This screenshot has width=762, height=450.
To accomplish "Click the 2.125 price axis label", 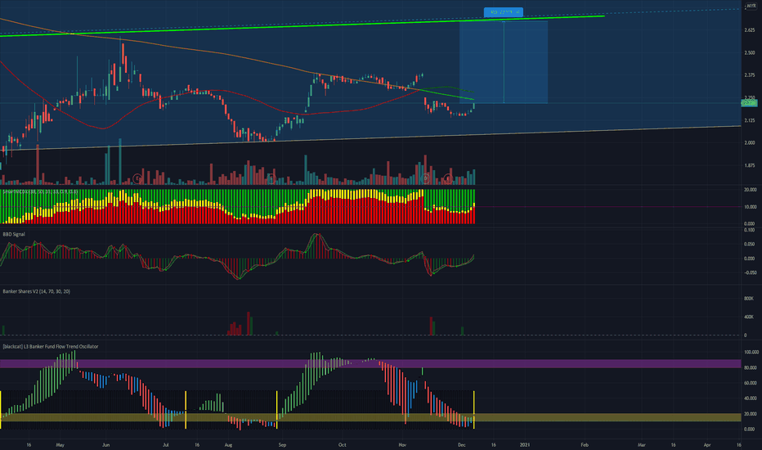I will [750, 120].
